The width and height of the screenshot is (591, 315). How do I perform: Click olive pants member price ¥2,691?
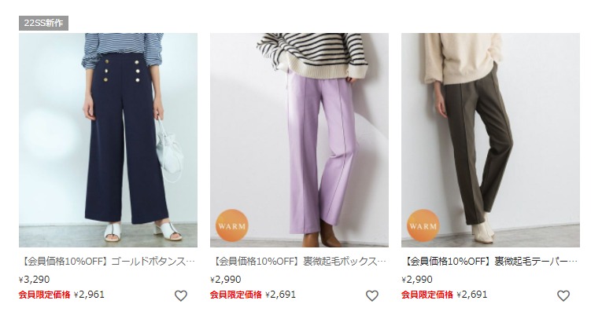(472, 295)
